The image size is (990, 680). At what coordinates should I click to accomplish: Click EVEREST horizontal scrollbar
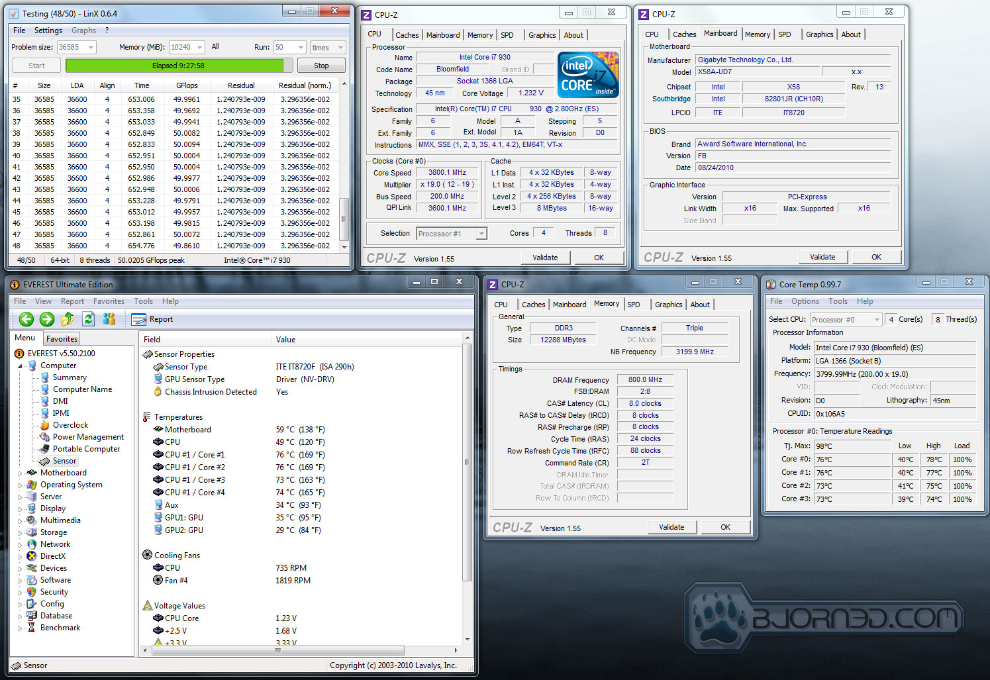click(x=301, y=650)
